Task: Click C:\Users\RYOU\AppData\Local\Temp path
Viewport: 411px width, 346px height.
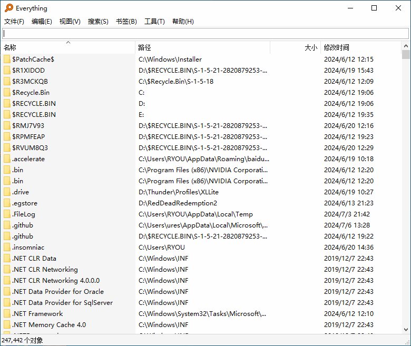Action: click(x=195, y=214)
